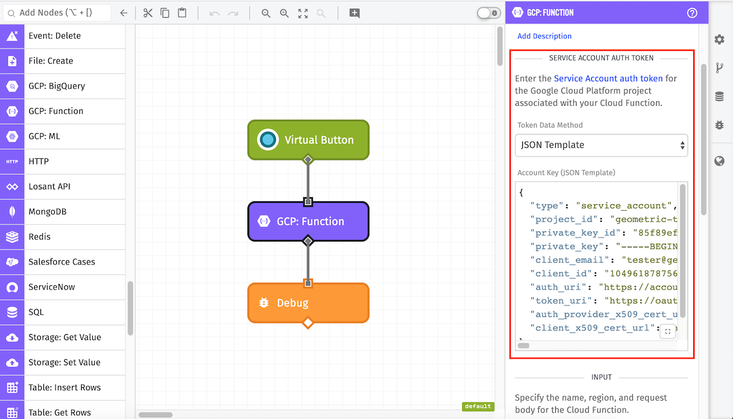Click the GCP: ML node icon

pos(12,136)
